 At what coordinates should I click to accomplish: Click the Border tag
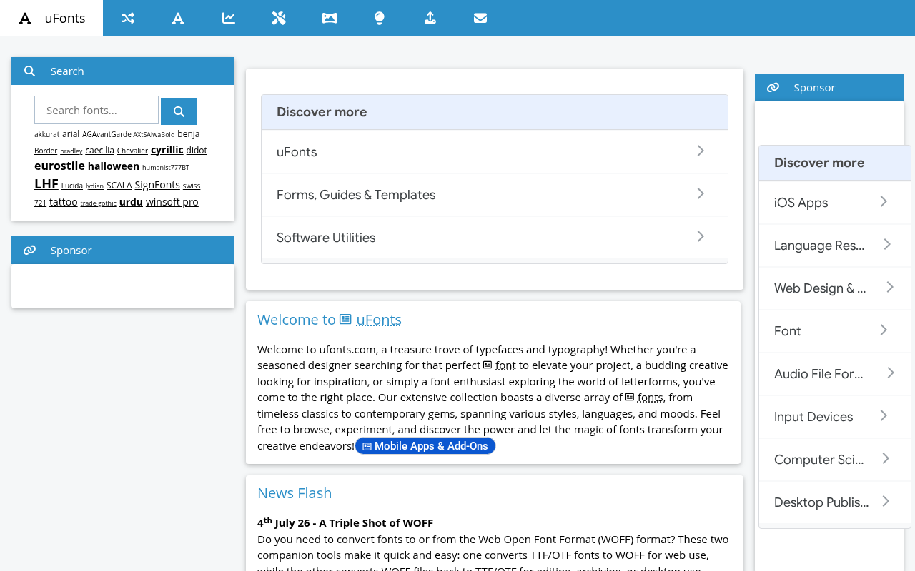click(x=46, y=151)
